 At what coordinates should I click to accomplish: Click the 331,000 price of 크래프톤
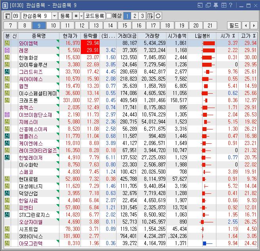coord(71,100)
